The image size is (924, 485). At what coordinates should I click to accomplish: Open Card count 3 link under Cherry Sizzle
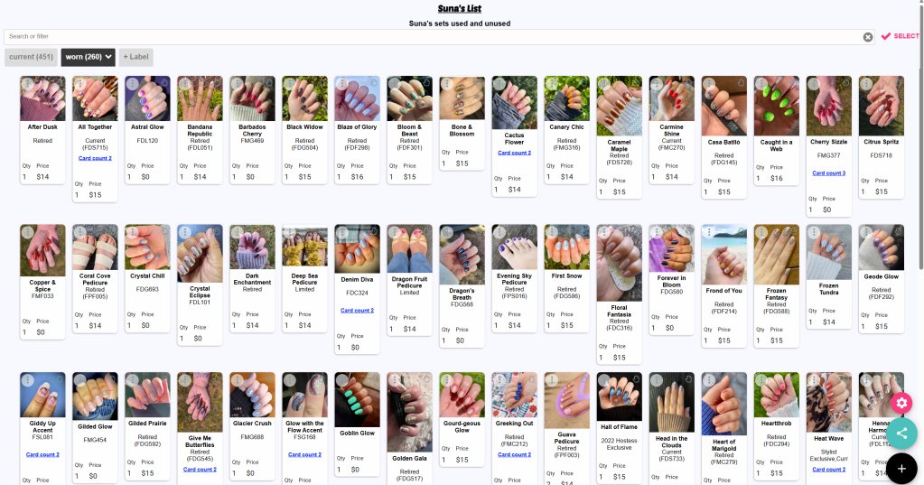point(828,173)
